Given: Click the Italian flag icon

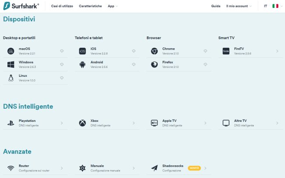Looking at the screenshot, I should 275,6.
